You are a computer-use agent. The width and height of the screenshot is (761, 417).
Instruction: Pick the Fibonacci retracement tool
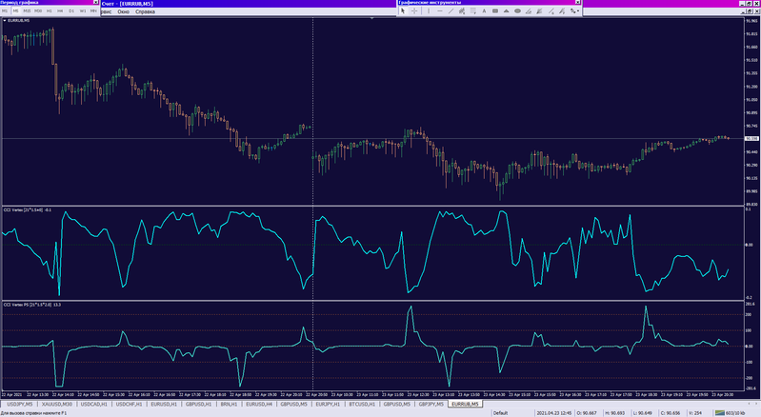[x=473, y=10]
